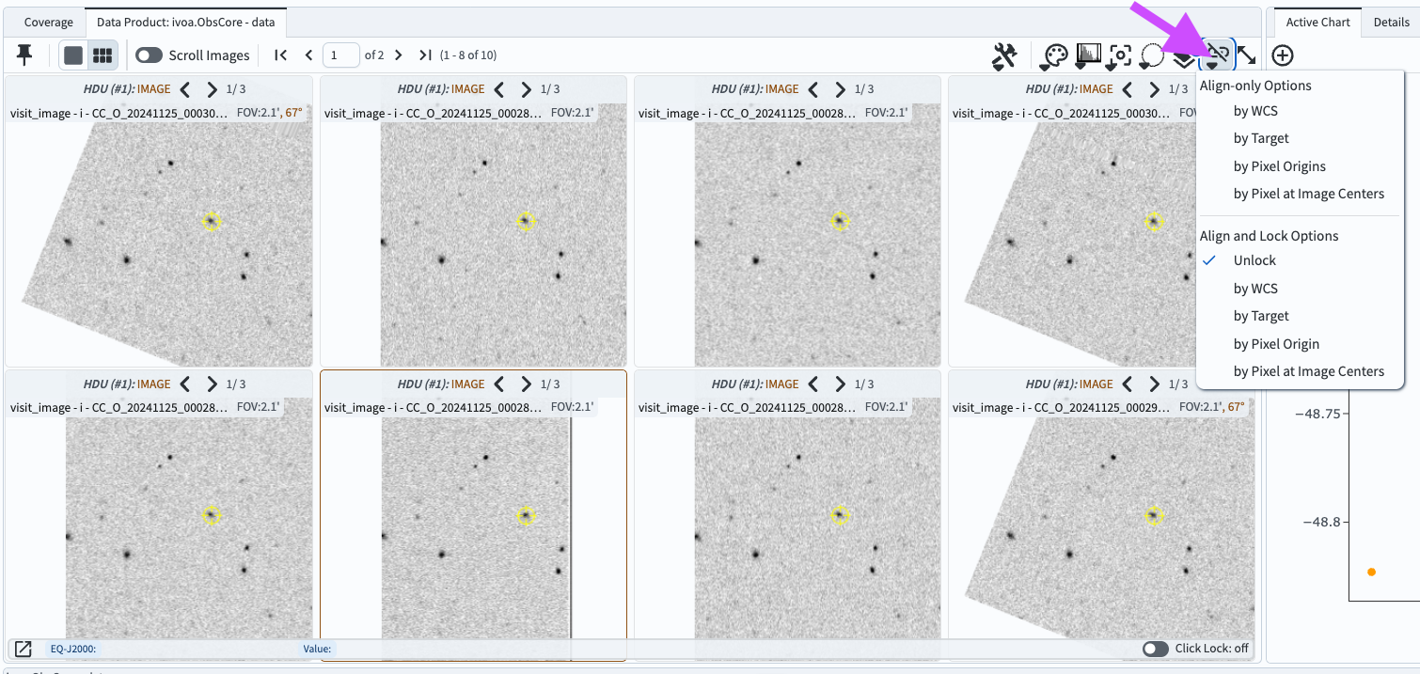Open the select region tool options
The height and width of the screenshot is (674, 1420).
tap(1151, 55)
